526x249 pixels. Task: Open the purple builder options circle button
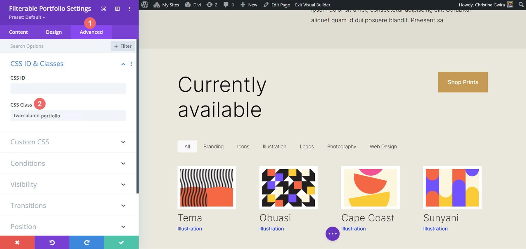click(x=333, y=234)
